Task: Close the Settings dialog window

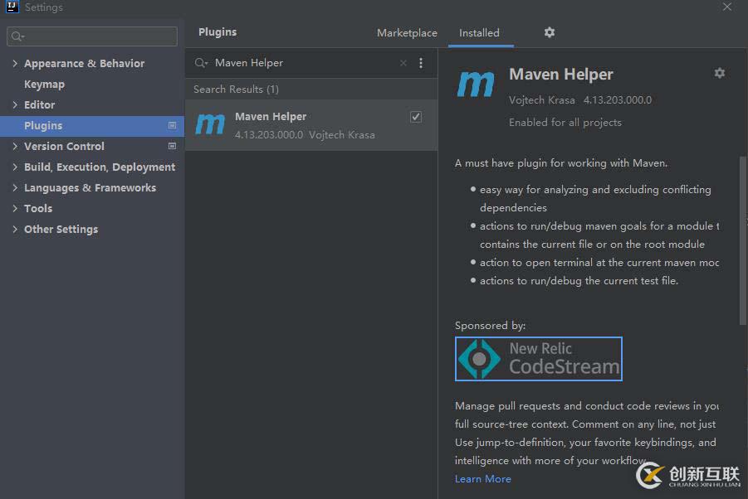Action: [x=727, y=7]
